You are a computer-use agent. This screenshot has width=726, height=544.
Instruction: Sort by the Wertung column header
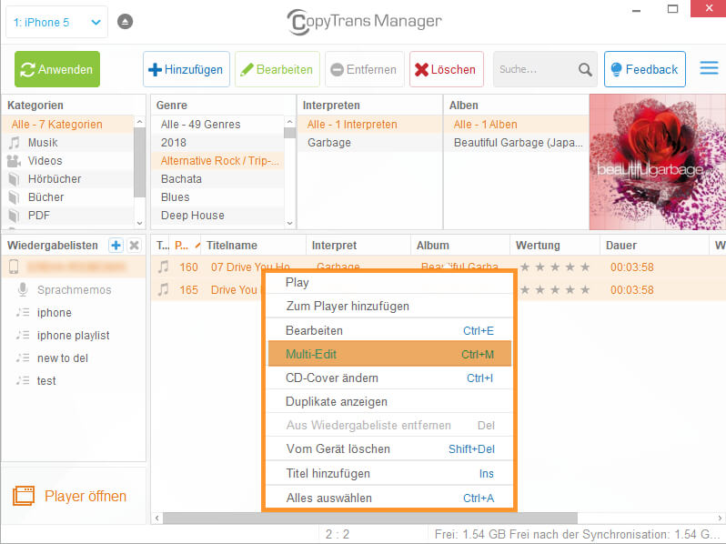[555, 246]
